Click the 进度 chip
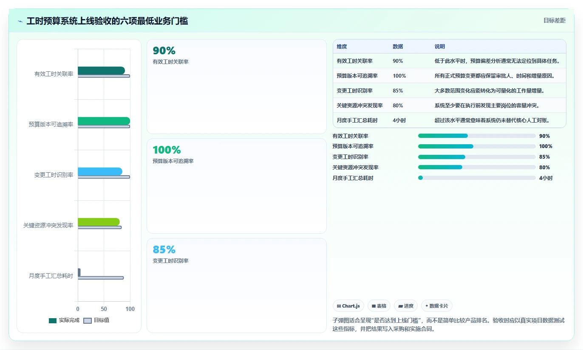 coord(405,306)
